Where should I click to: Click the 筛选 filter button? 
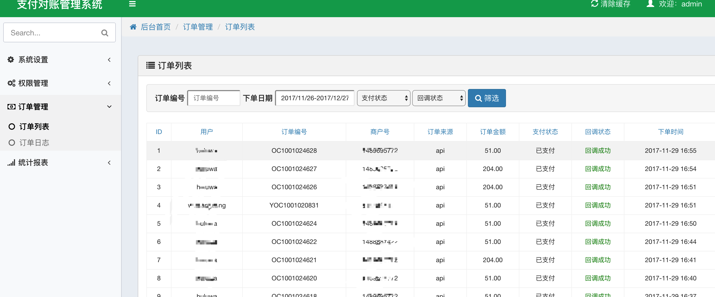point(487,98)
